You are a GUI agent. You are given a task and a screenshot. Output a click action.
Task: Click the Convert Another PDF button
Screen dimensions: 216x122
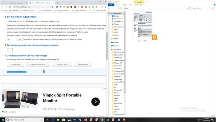[38, 65]
